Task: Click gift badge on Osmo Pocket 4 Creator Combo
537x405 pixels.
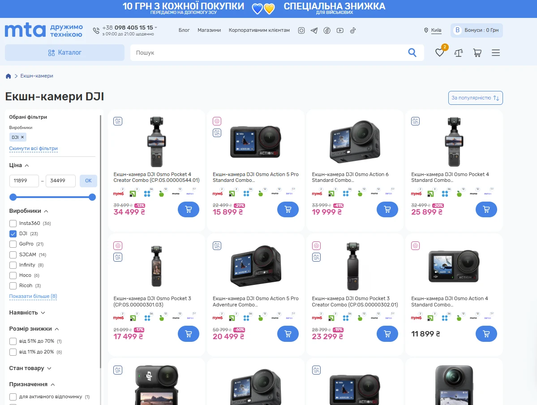Action: tap(118, 121)
